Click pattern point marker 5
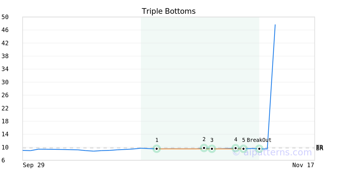337x177 pixels. coord(243,149)
